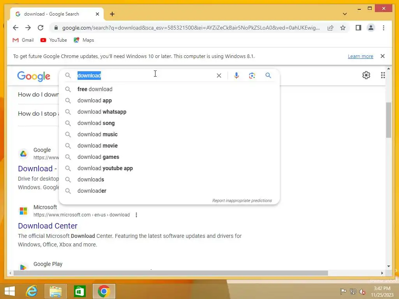
Task: Choose the downloads suggestion
Action: (x=169, y=179)
